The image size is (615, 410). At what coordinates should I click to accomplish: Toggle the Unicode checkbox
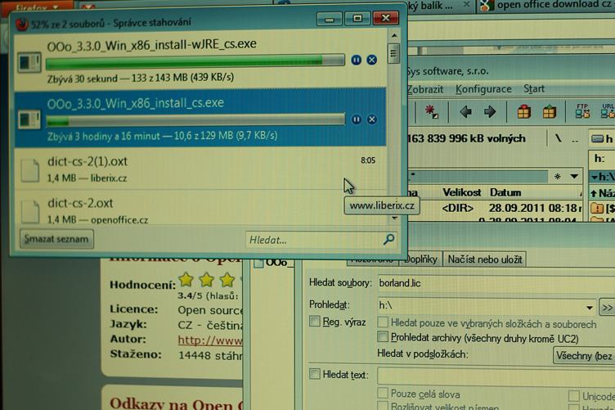point(573,395)
